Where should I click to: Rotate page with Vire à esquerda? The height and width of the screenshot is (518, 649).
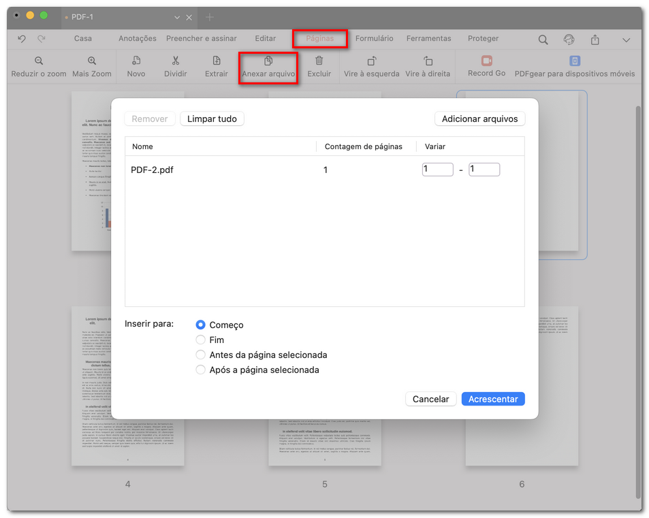pyautogui.click(x=371, y=61)
